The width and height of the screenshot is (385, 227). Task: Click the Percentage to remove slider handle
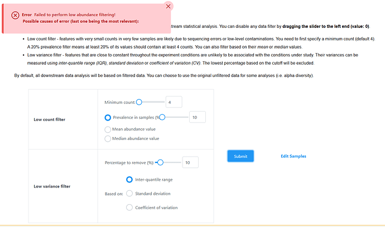160,162
